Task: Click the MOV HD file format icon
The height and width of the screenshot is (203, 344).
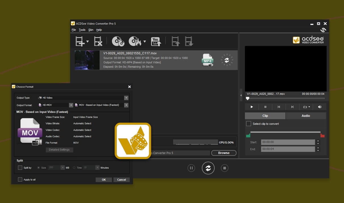Action: pyautogui.click(x=29, y=132)
